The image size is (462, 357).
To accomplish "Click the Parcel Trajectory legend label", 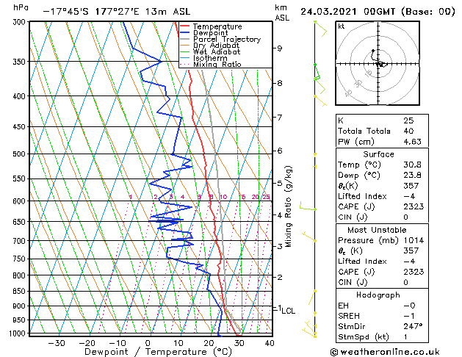I will point(226,40).
